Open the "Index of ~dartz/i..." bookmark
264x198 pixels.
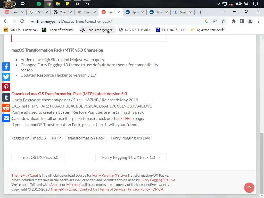pos(59,30)
